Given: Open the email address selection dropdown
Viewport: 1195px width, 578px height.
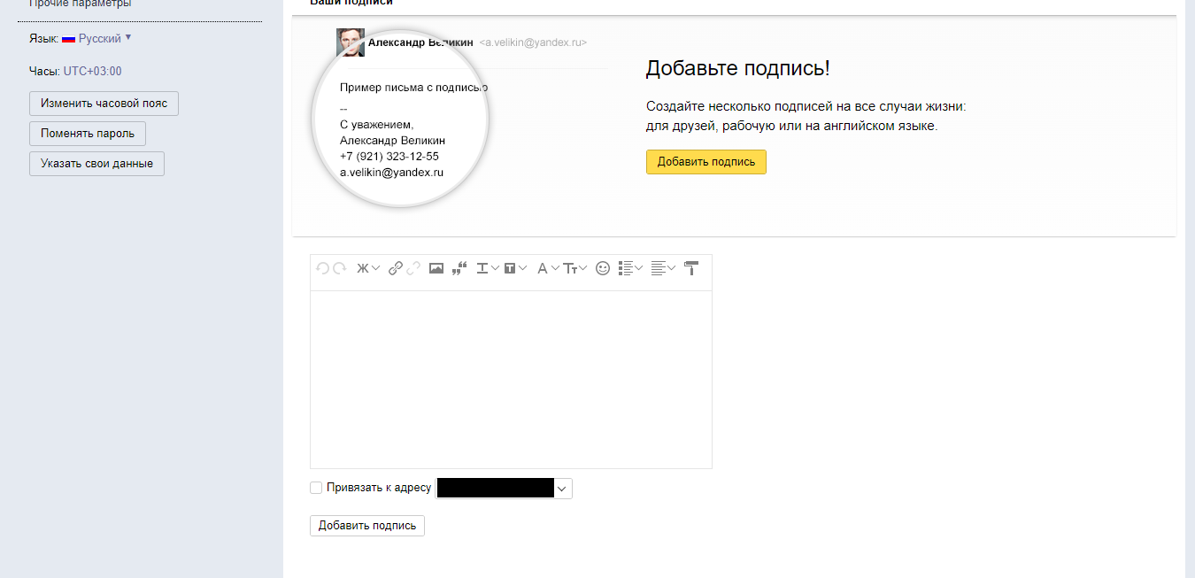Looking at the screenshot, I should pyautogui.click(x=564, y=488).
